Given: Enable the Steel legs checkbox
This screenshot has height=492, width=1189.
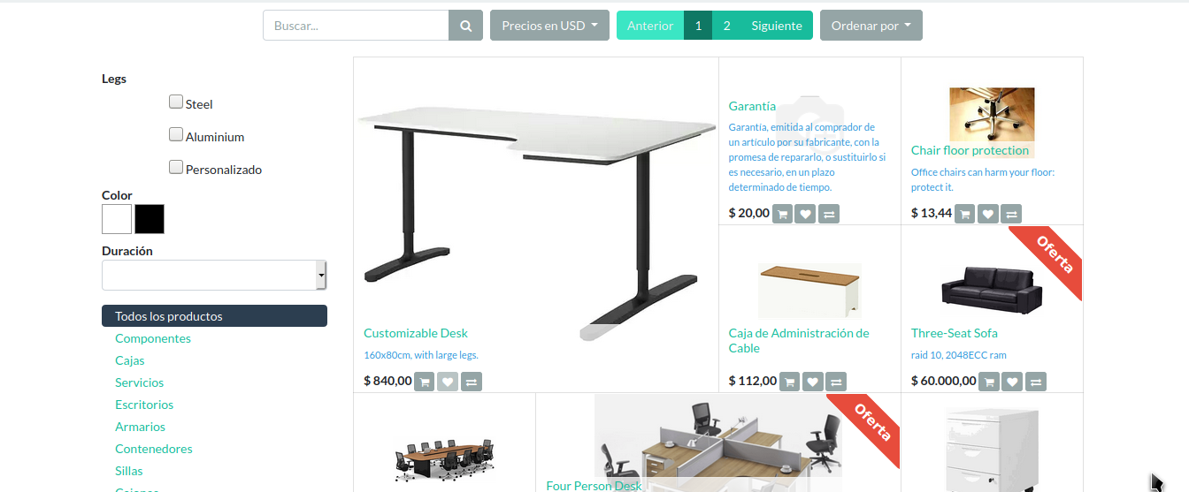Looking at the screenshot, I should click(x=176, y=102).
